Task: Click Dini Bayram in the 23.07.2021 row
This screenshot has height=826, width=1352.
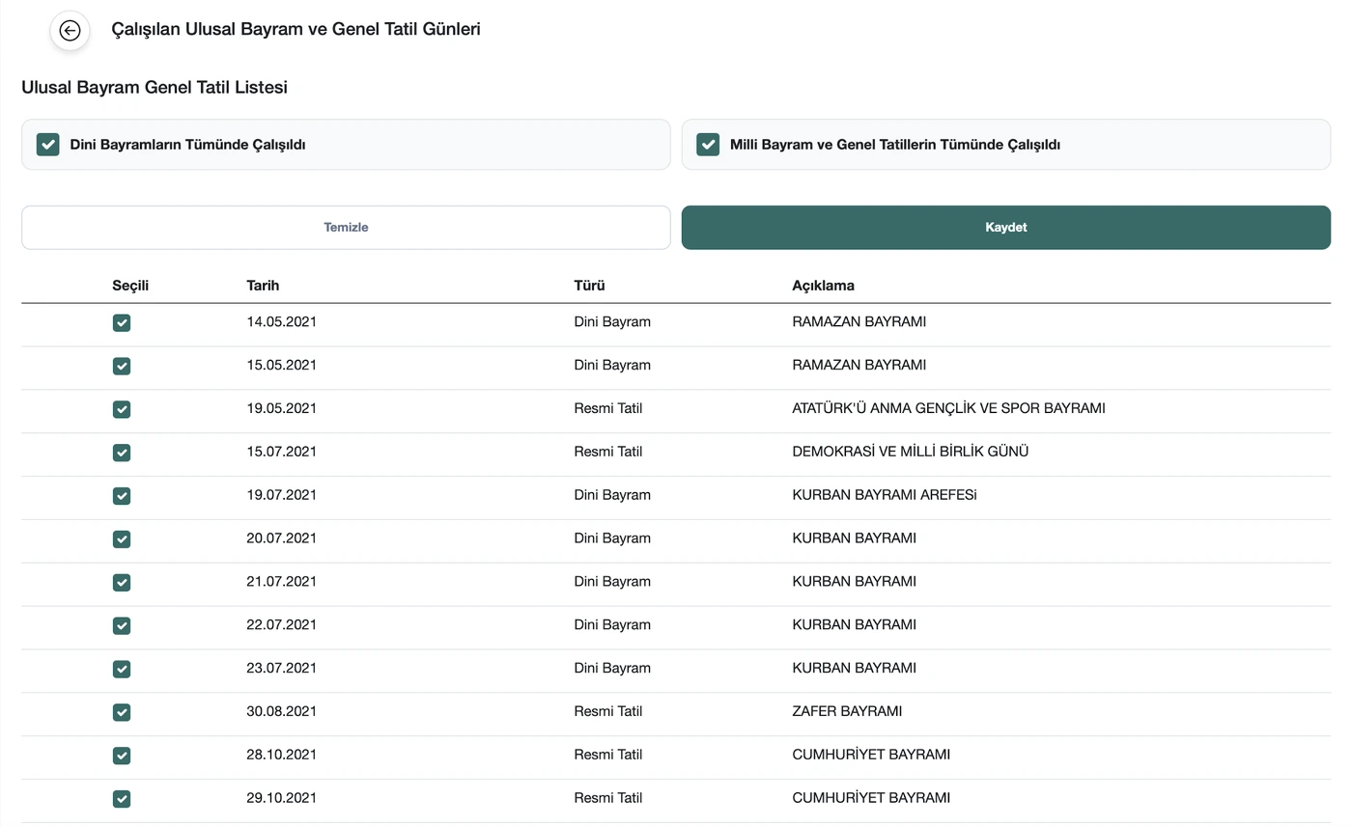Action: tap(612, 668)
